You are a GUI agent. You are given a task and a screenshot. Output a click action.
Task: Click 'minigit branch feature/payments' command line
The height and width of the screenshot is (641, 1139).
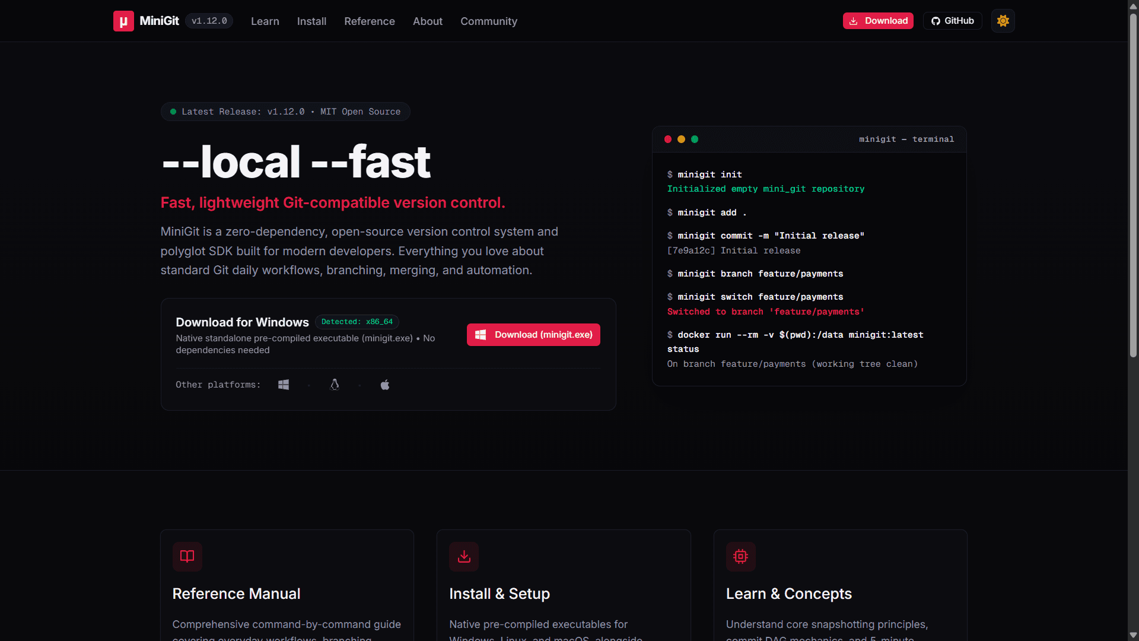point(755,274)
